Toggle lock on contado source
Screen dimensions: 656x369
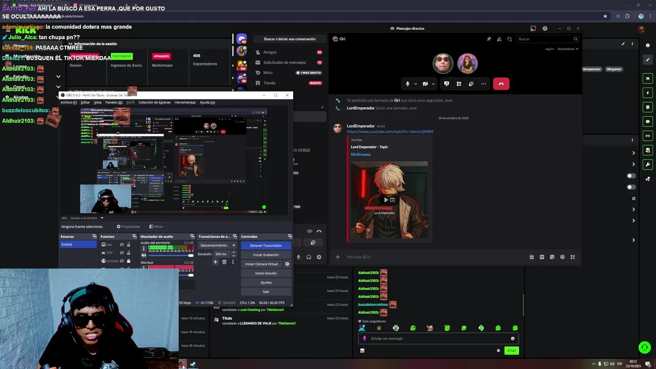(x=128, y=261)
